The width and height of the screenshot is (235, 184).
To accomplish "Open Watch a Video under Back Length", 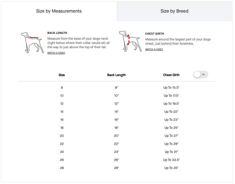I will [x=56, y=53].
